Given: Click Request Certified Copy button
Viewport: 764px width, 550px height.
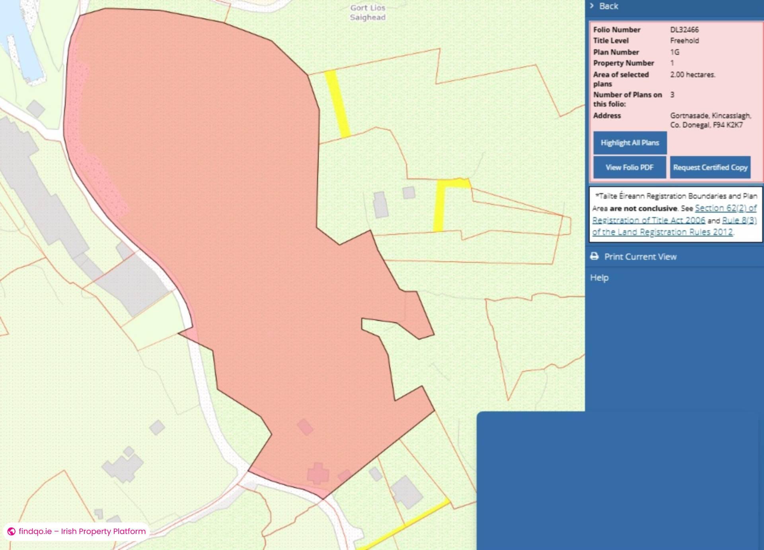Looking at the screenshot, I should pyautogui.click(x=710, y=167).
